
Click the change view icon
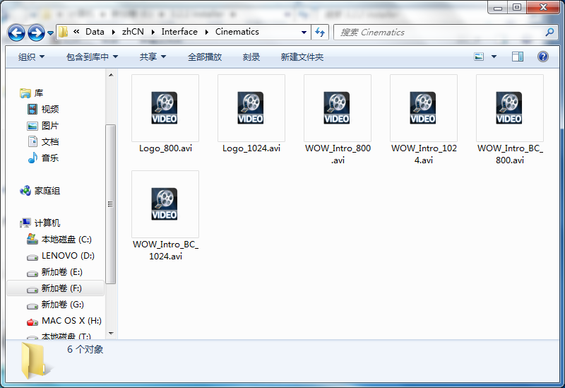480,57
